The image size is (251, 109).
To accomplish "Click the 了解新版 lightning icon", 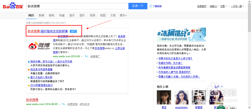I will pyautogui.click(x=151, y=6).
